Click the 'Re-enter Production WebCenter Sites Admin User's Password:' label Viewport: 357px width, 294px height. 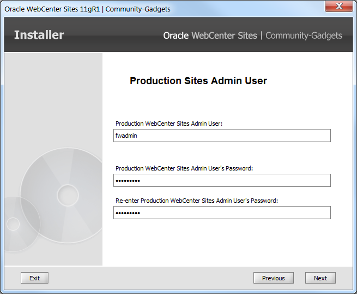197,201
